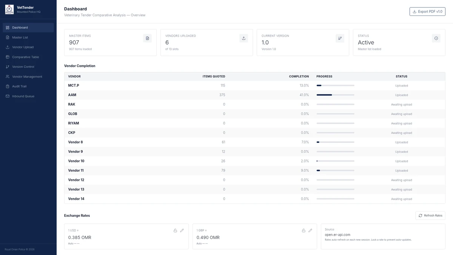Click the Inbound Queue envelope icon

tap(8, 96)
